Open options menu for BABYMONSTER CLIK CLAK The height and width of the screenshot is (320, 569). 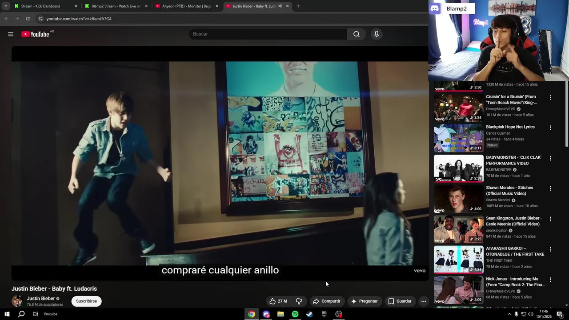coord(550,158)
